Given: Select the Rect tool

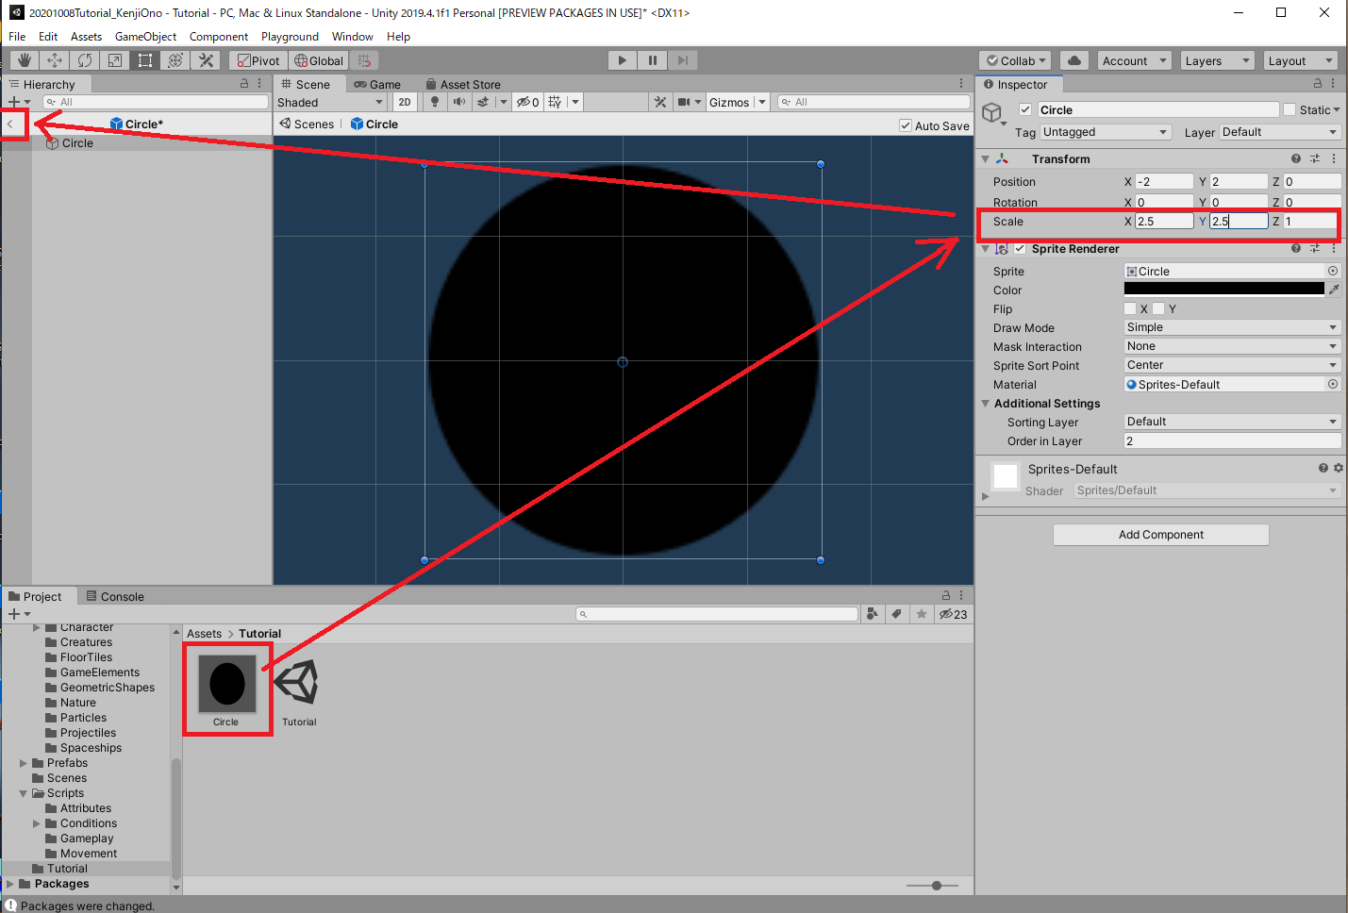Looking at the screenshot, I should click(x=145, y=60).
